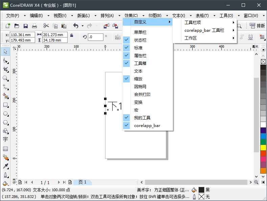Viewport: 267px width, 201px height.
Task: Select the Pick tool in the toolbox
Action: [x=5, y=52]
